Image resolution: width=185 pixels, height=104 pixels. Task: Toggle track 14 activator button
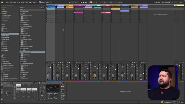point(141,75)
